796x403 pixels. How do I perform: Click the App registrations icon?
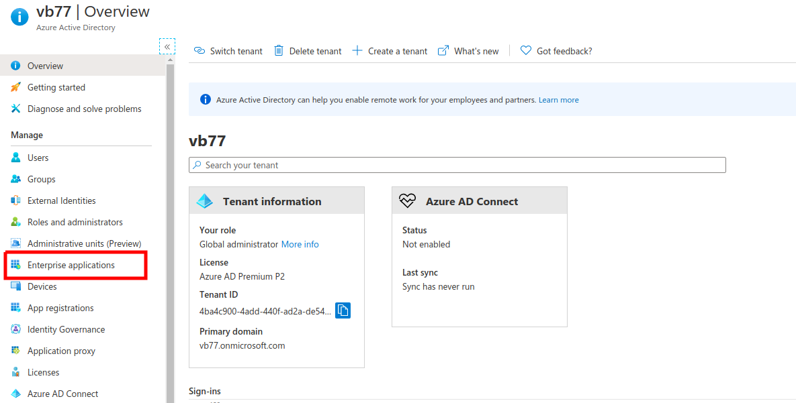(x=15, y=308)
